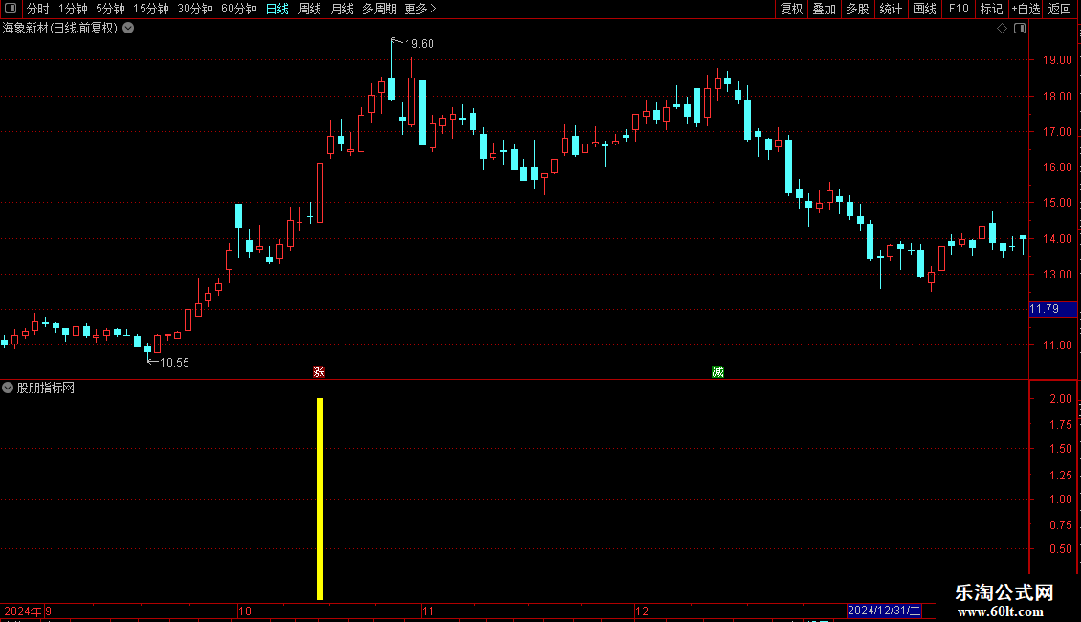Image resolution: width=1081 pixels, height=622 pixels.
Task: Click the month 12 label on time axis
Action: (642, 611)
